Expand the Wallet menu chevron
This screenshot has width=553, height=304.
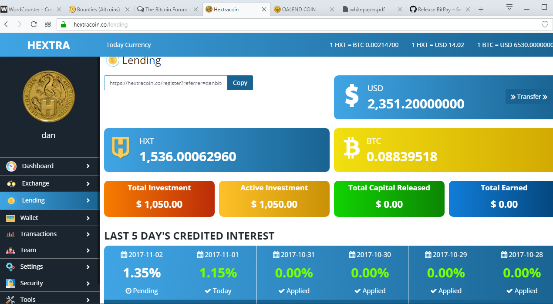coord(88,218)
